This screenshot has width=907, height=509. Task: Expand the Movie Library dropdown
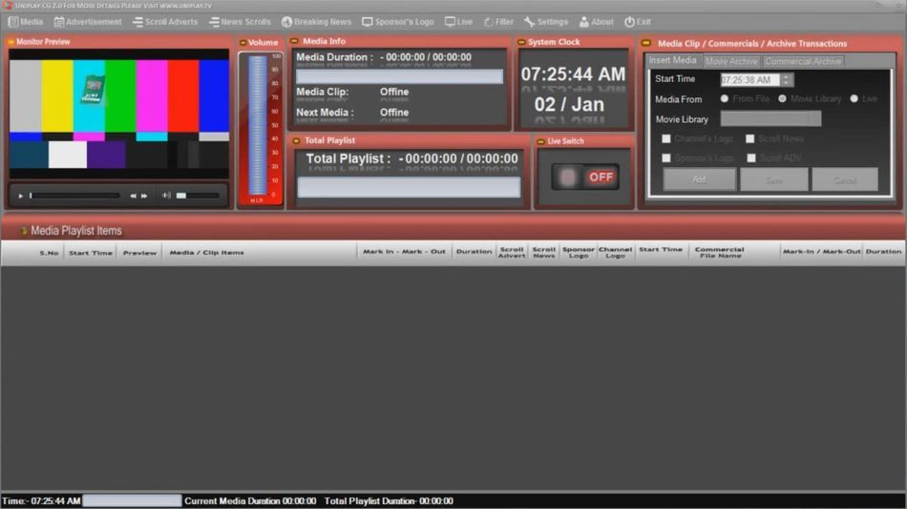tap(814, 119)
